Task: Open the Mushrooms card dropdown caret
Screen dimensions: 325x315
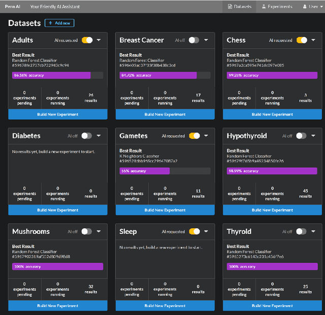Action: (99, 231)
